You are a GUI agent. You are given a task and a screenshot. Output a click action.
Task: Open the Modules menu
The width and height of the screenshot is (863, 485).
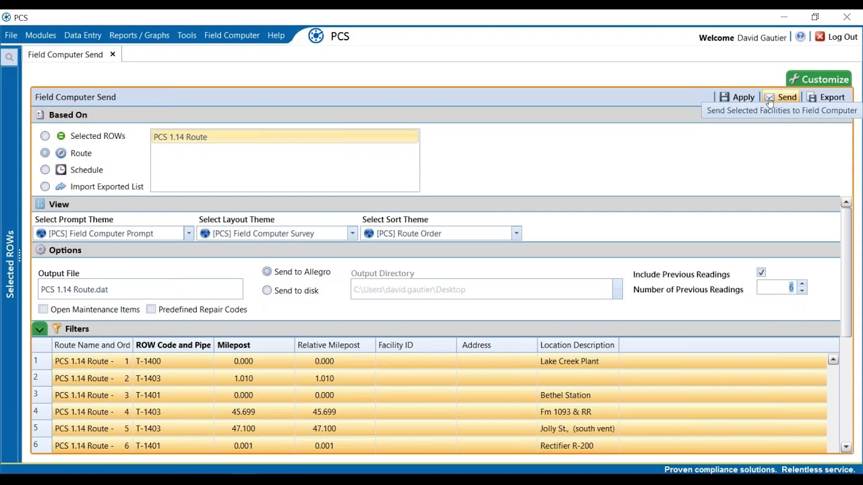[x=40, y=35]
